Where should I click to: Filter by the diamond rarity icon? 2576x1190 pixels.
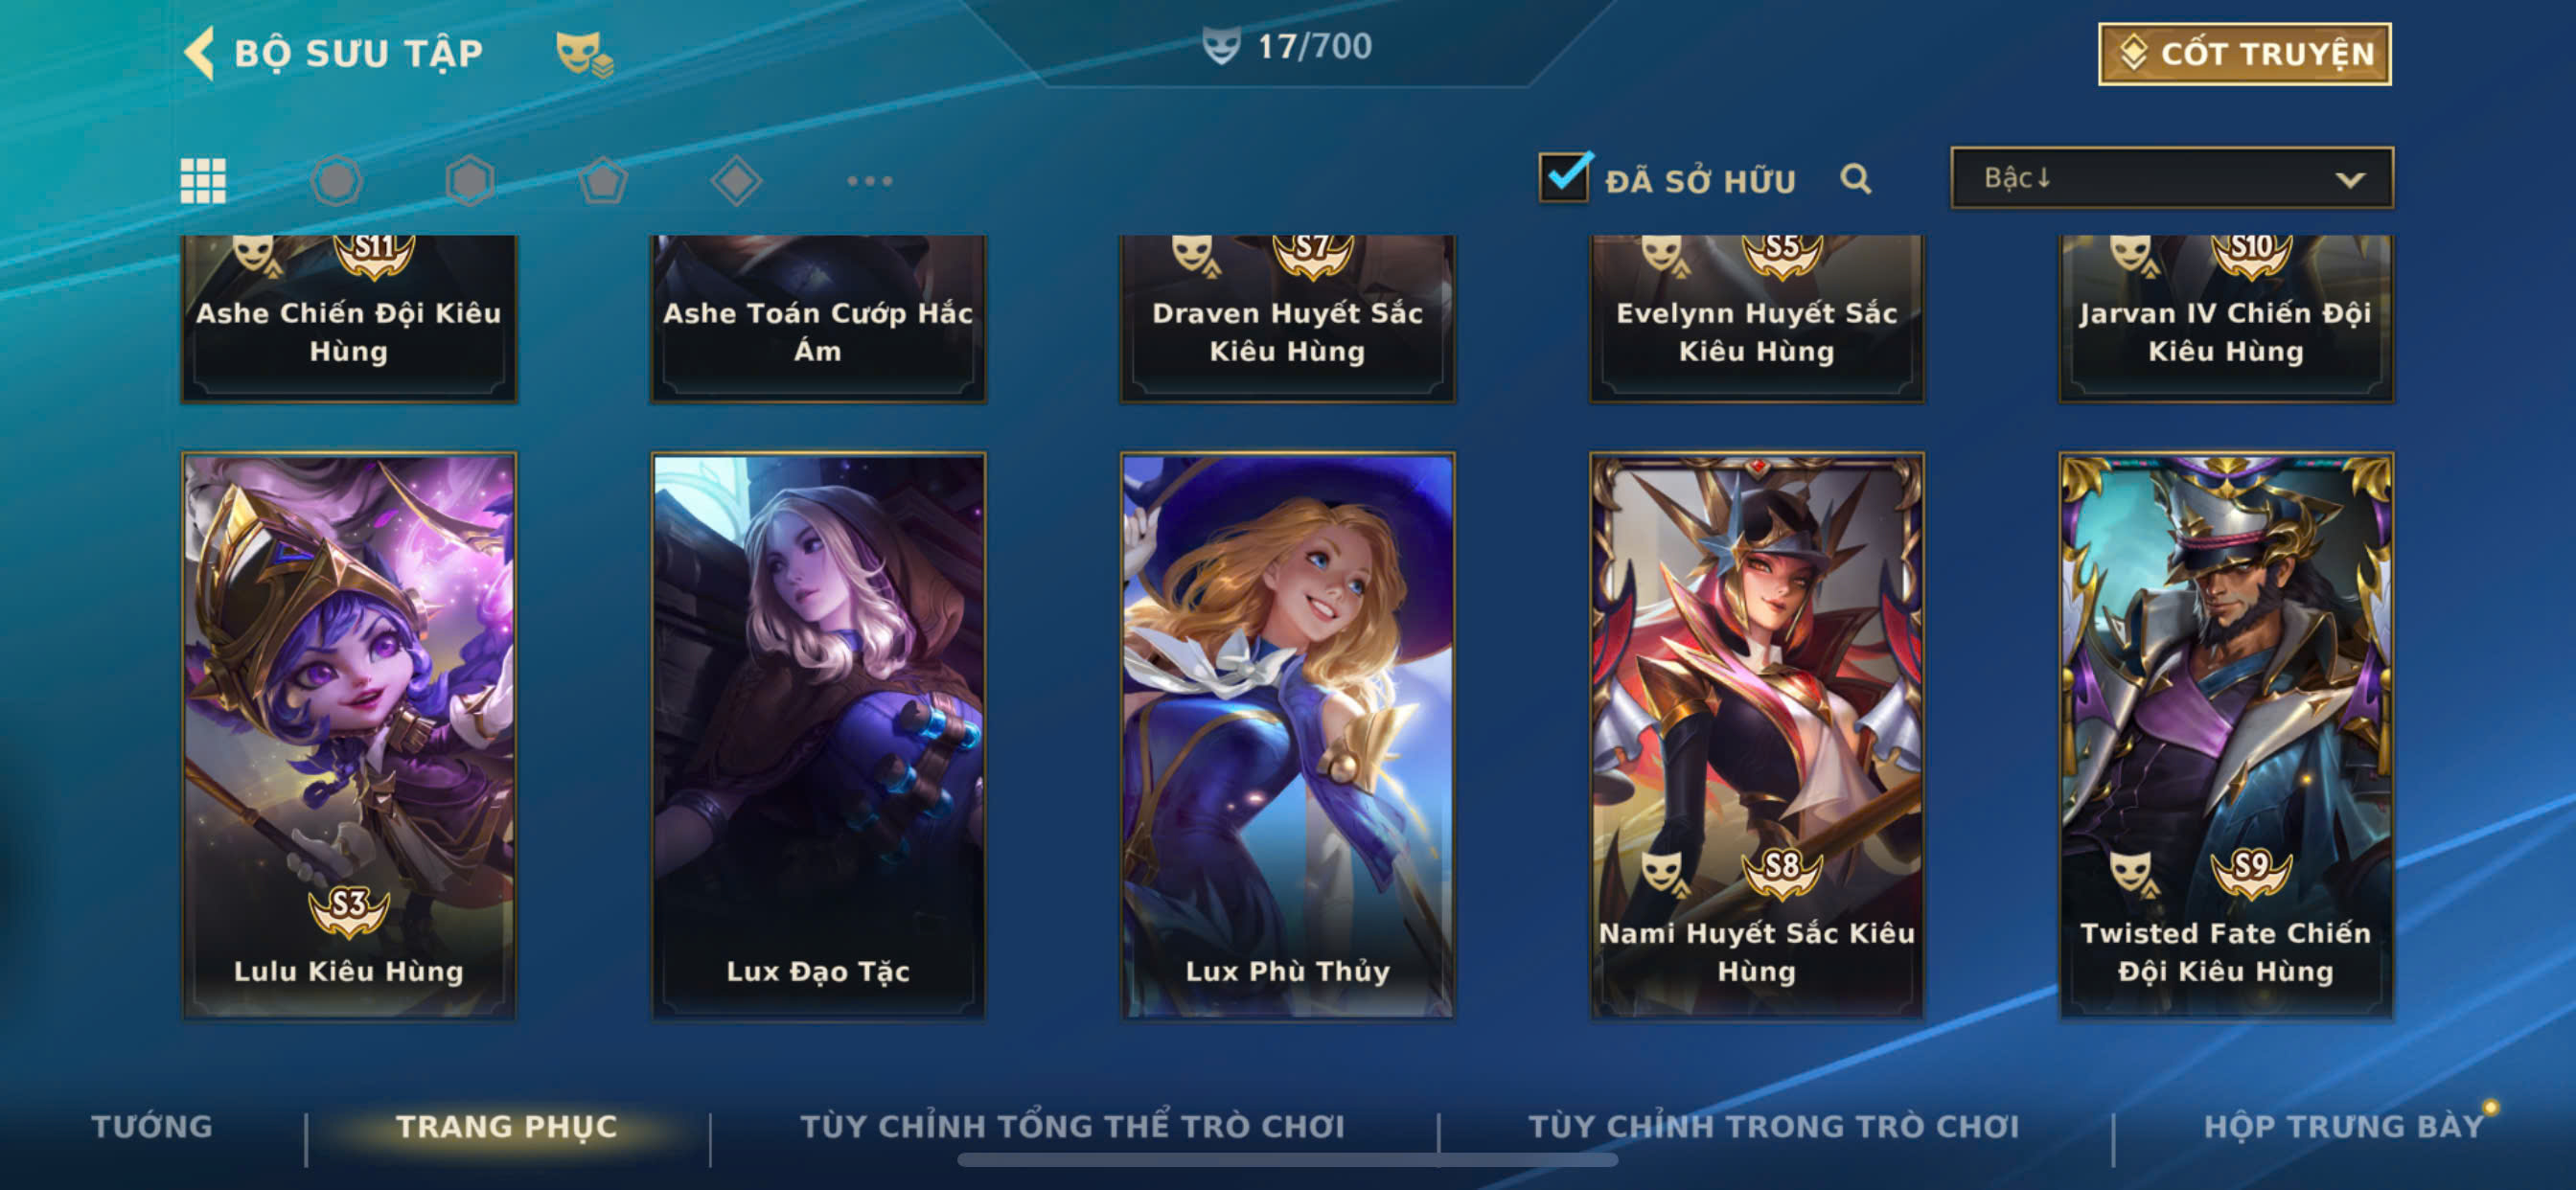736,181
